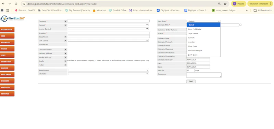Pick Product Catalogue option
This screenshot has width=274, height=129.
203,51
